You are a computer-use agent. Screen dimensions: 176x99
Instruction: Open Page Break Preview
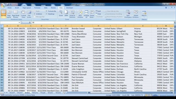click(16, 14)
